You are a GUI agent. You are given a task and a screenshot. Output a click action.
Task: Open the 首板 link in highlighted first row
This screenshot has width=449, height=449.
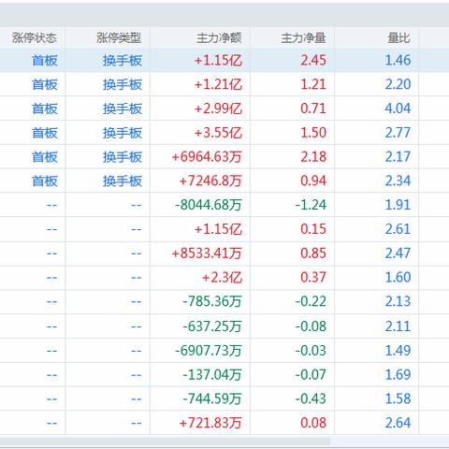pyautogui.click(x=45, y=61)
